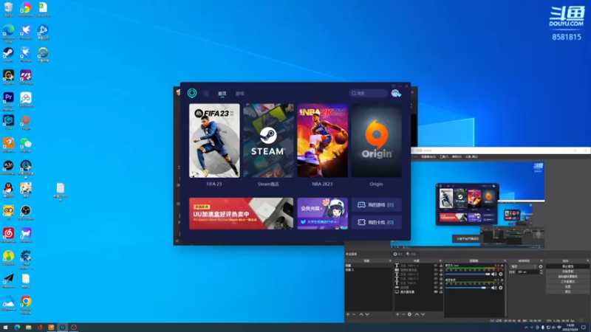Open the 会员充值 purple banner
The height and width of the screenshot is (332, 591).
click(322, 213)
